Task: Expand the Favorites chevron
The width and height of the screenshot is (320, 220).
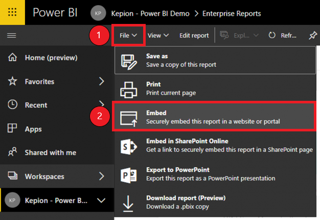Action: point(101,81)
